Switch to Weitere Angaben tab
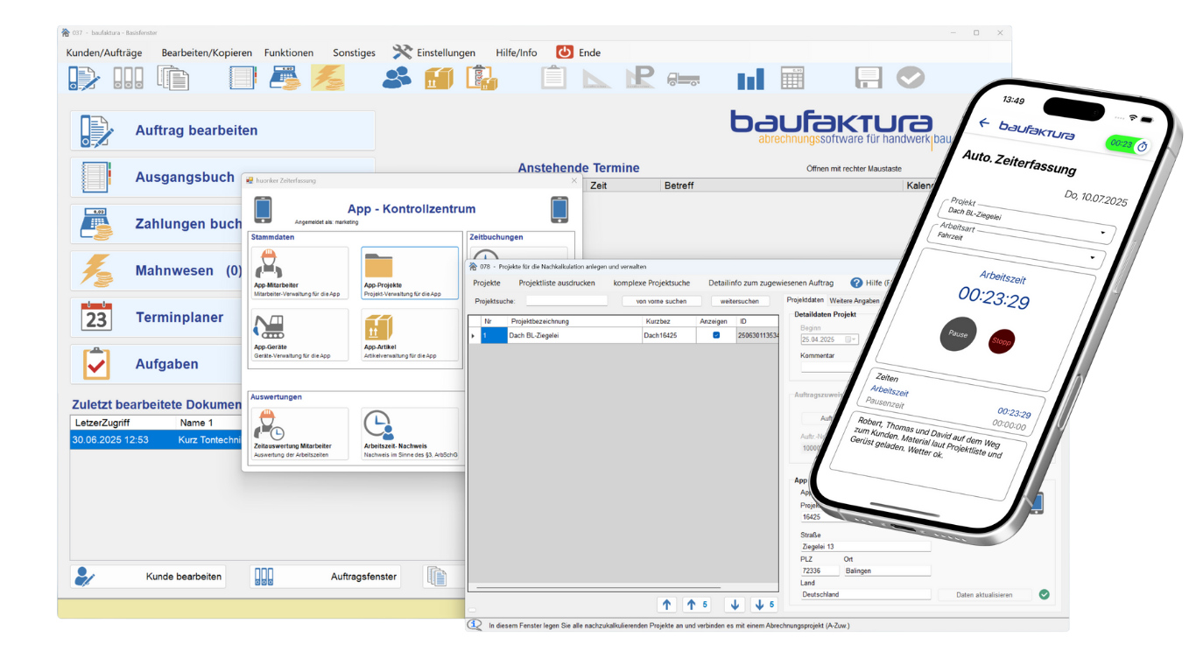This screenshot has height=672, width=1196. (854, 300)
